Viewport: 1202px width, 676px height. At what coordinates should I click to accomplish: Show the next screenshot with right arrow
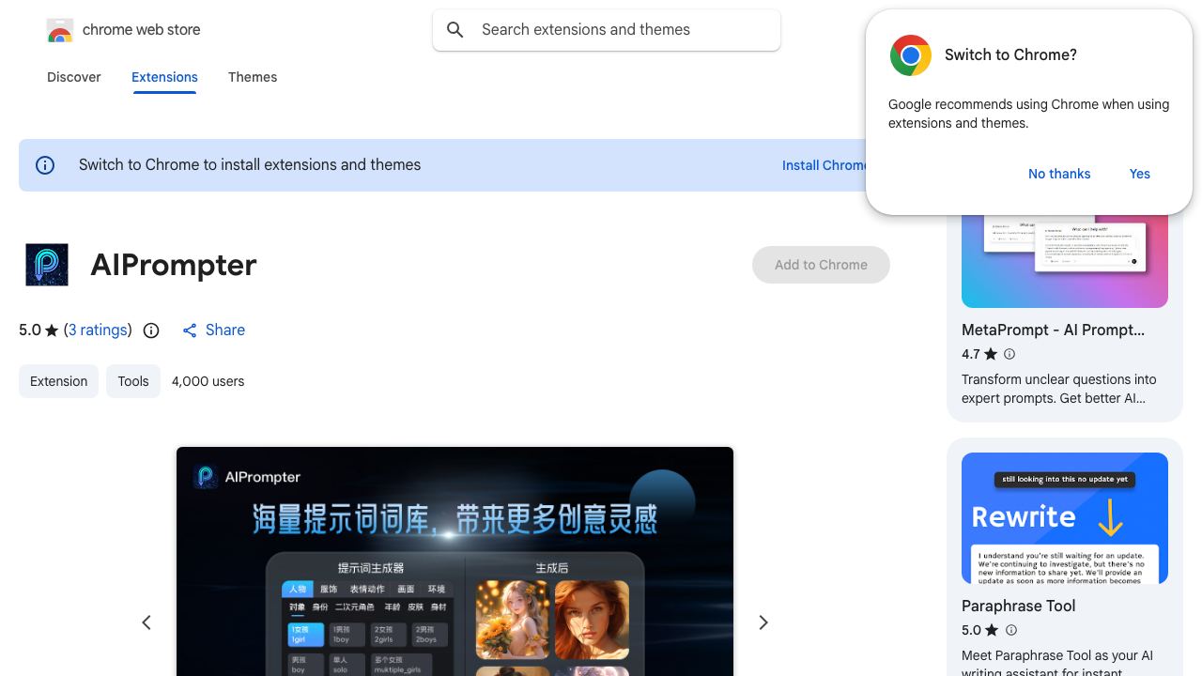pyautogui.click(x=763, y=622)
